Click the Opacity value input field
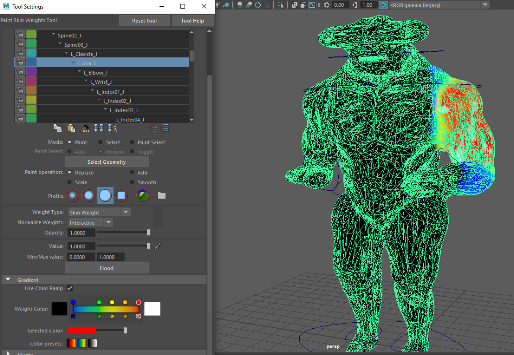Screen dimensions: 514x355 pos(81,233)
